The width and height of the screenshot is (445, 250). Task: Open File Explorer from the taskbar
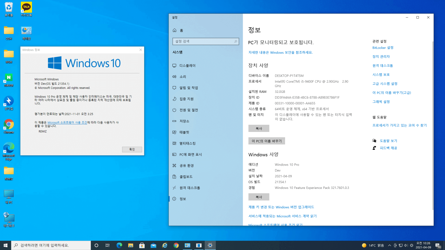[131, 245]
